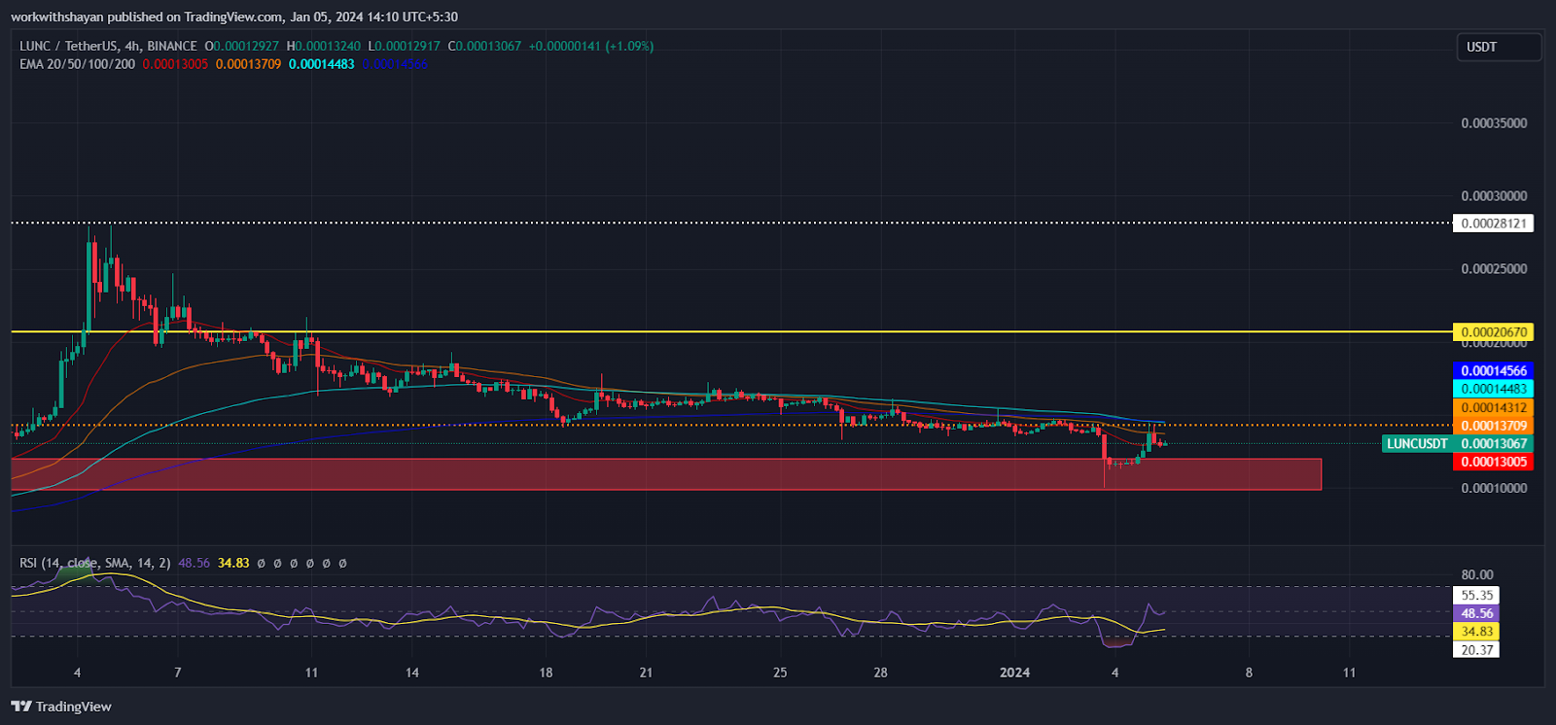This screenshot has width=1556, height=725.
Task: Open the USDT currency selector
Action: click(1498, 47)
